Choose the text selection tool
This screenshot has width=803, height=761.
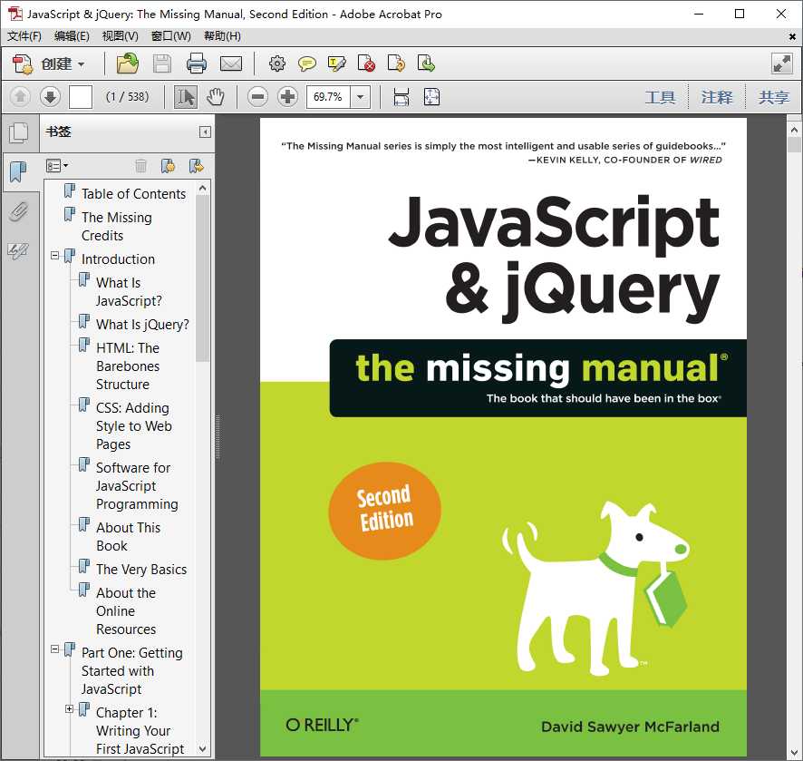tap(186, 97)
